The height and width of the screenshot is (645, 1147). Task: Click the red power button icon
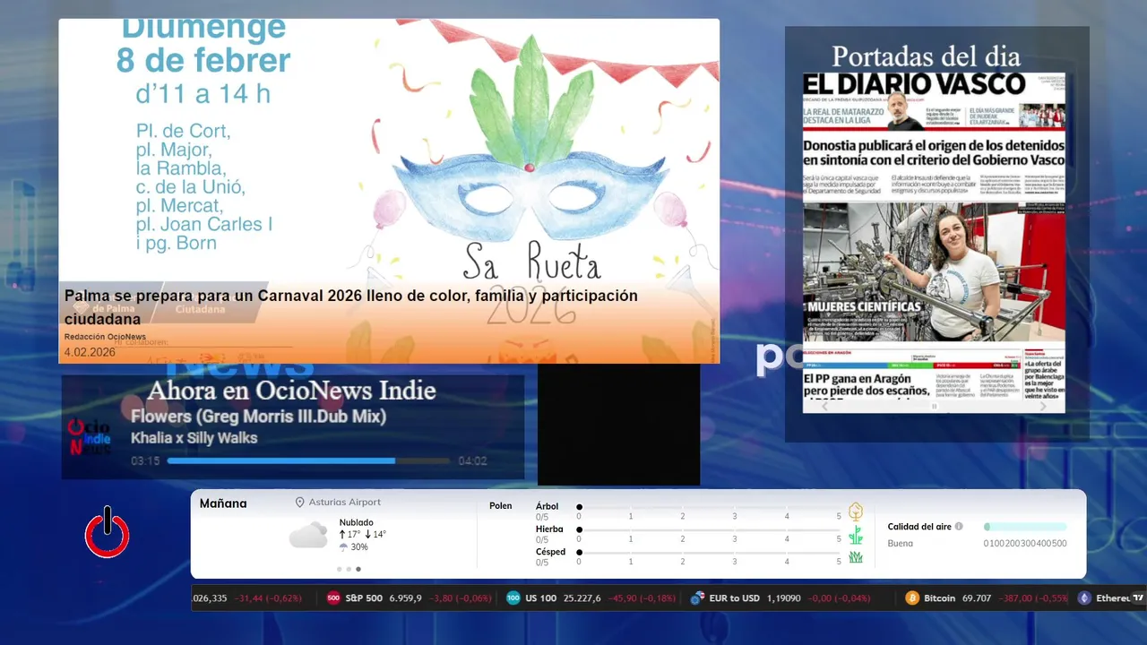pos(108,532)
